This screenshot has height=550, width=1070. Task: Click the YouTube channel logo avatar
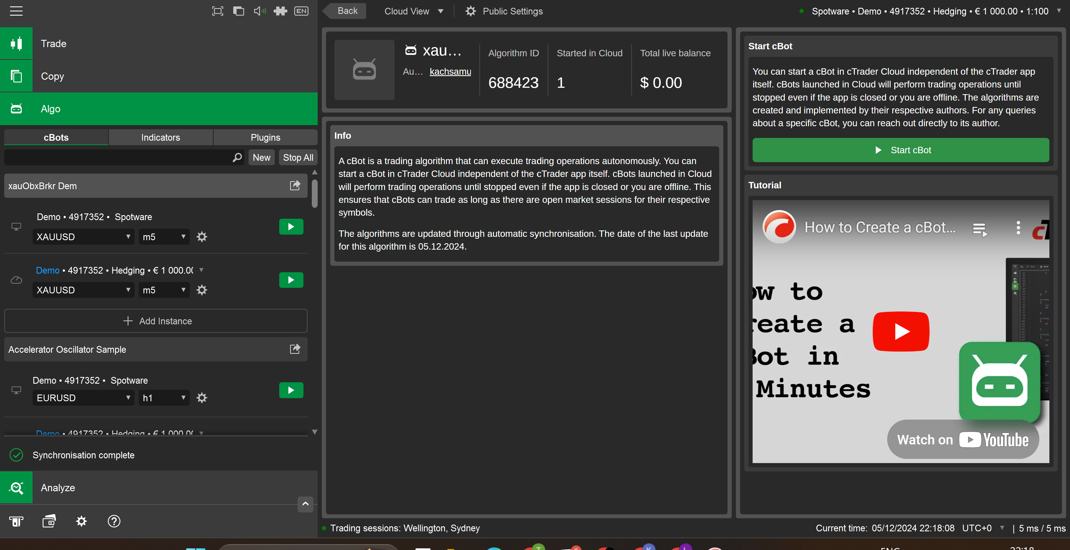tap(779, 227)
